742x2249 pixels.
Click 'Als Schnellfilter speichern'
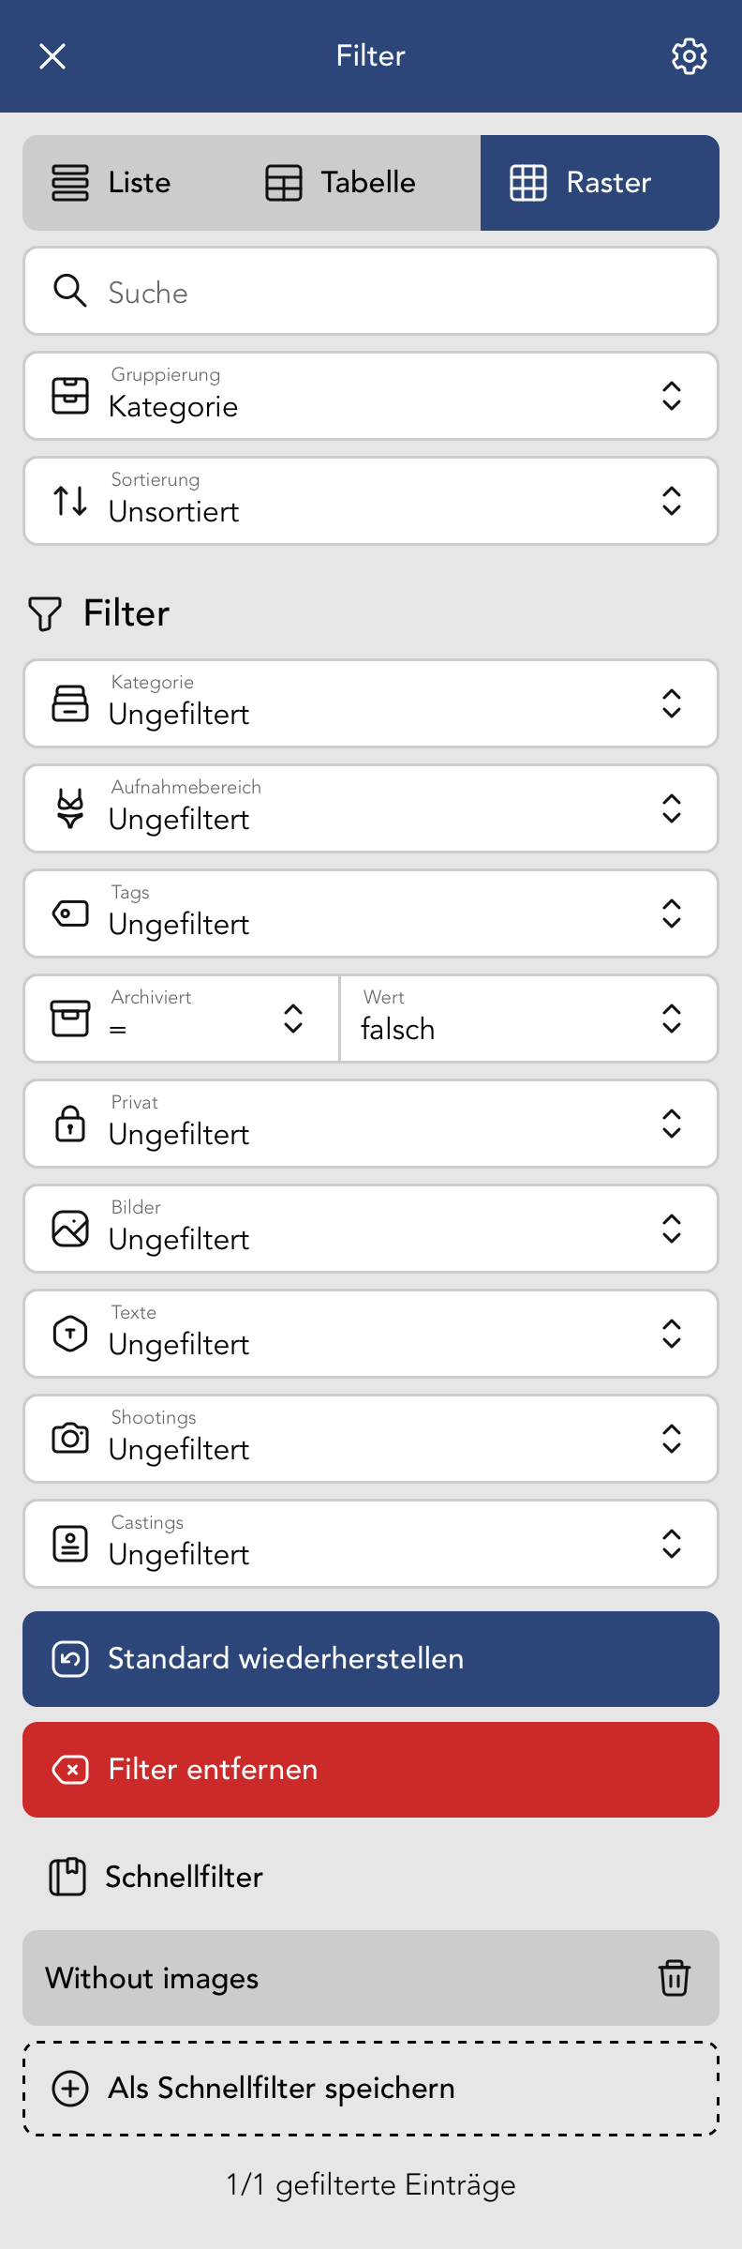point(370,2089)
